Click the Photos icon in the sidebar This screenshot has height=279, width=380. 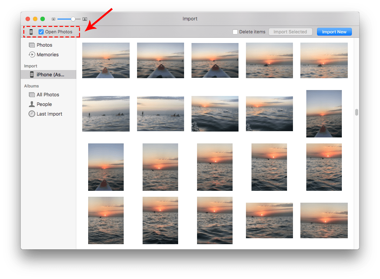[32, 45]
